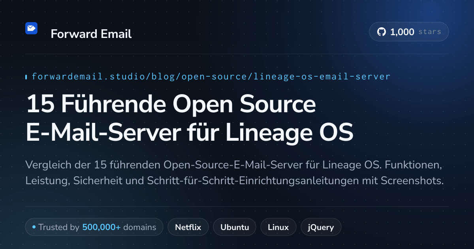Select the jQuery tag pill
This screenshot has height=249, width=474.
coord(321,227)
